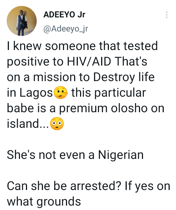Click 'in Lagos' in the tweet text

pos(30,93)
